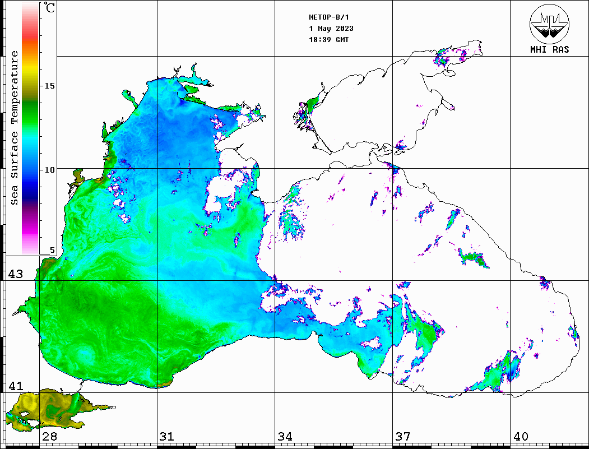The width and height of the screenshot is (589, 449).
Task: Click the '10' tick label on legend
Action: (49, 170)
